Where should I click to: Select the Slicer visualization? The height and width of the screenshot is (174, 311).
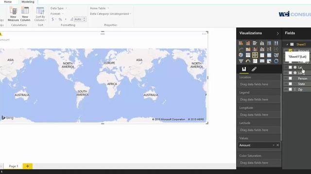269,61
